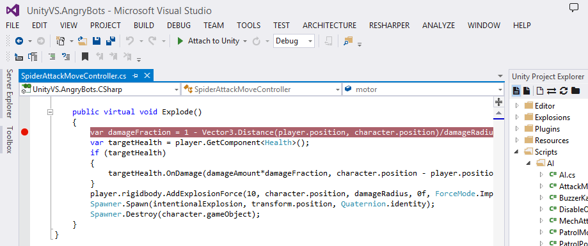Click the sync arrows icon in Unity Project Explorer
Viewport: 588px width, 246px height.
coord(552,90)
